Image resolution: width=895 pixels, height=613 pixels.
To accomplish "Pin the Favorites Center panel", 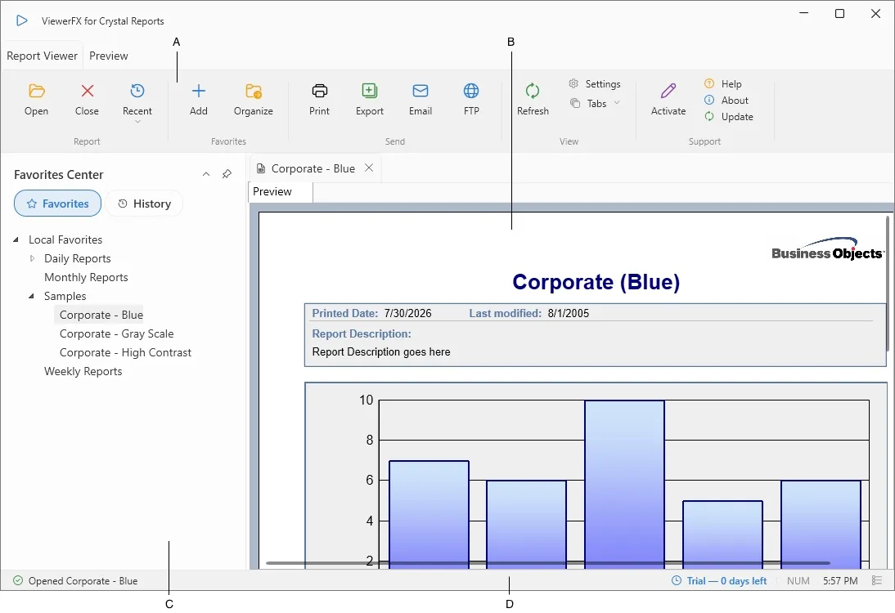I will [x=227, y=174].
